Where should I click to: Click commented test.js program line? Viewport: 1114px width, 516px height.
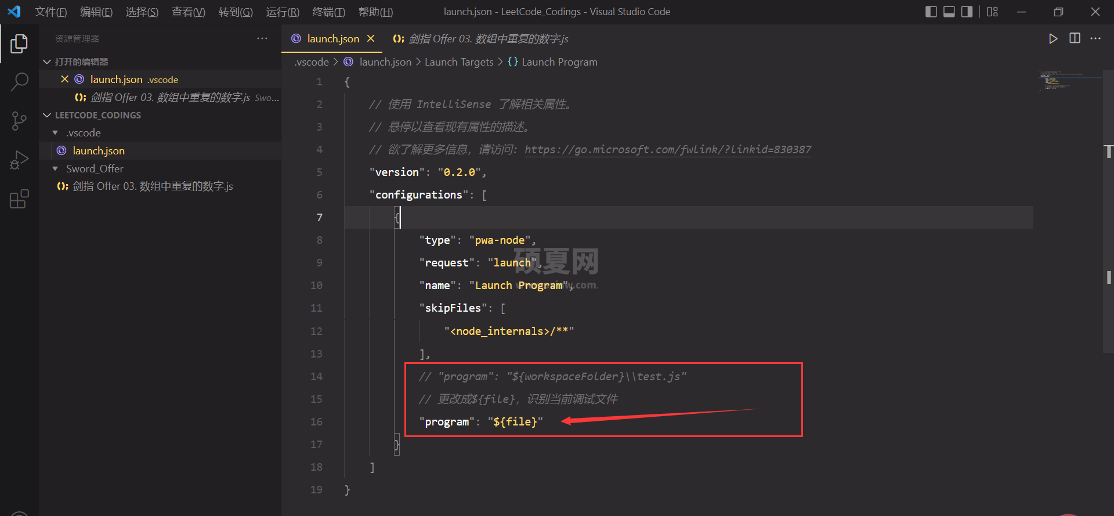[553, 377]
